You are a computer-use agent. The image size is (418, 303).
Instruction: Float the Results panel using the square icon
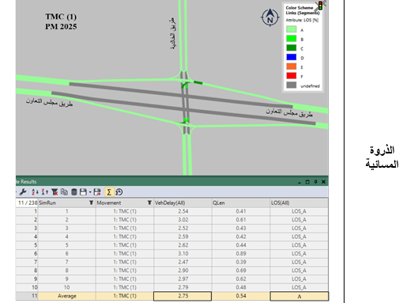point(307,182)
